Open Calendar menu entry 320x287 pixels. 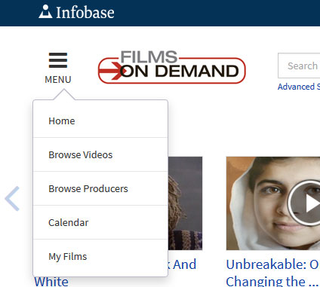coord(100,222)
